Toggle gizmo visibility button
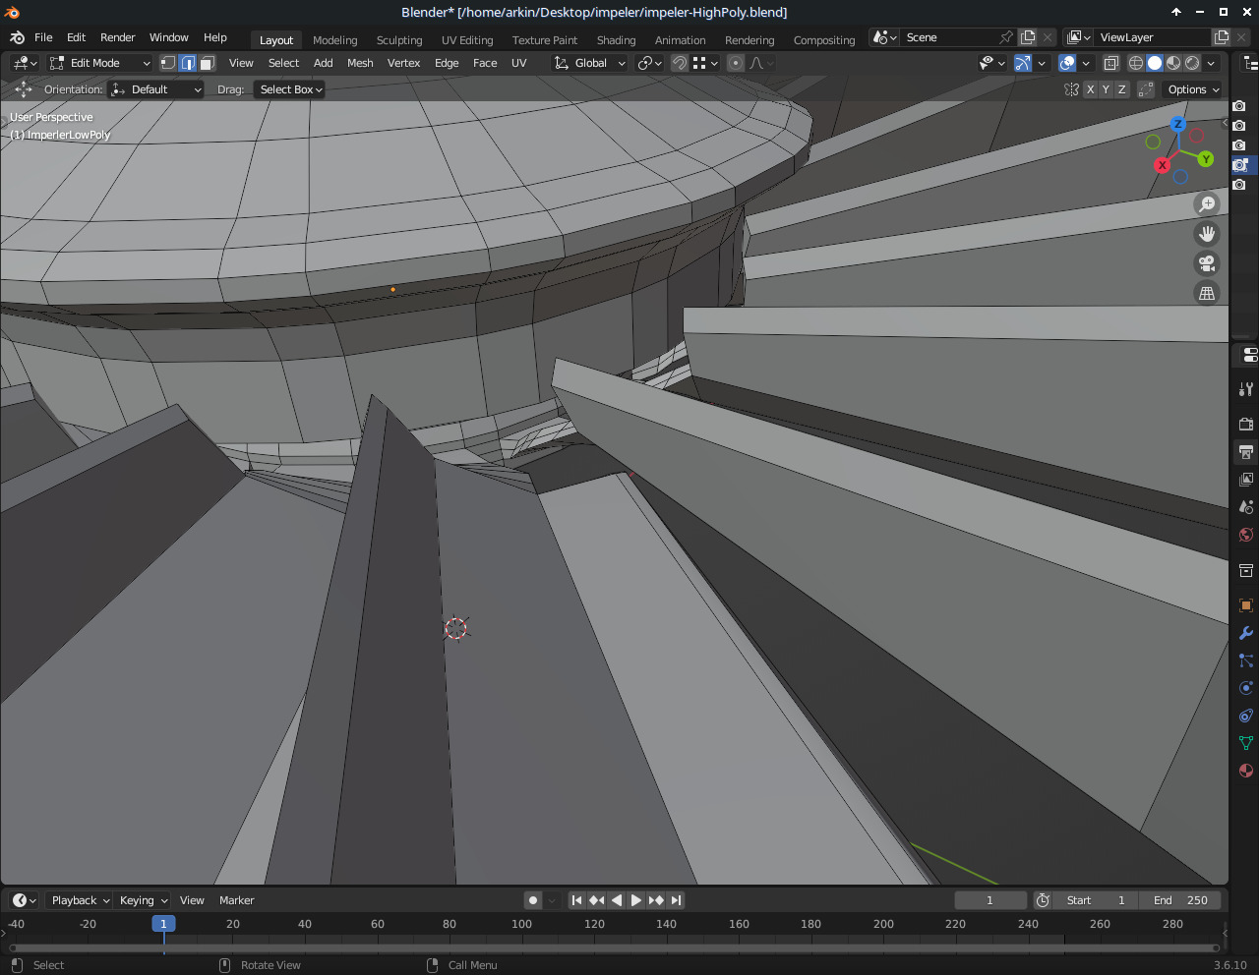Viewport: 1259px width, 975px height. pyautogui.click(x=1023, y=63)
